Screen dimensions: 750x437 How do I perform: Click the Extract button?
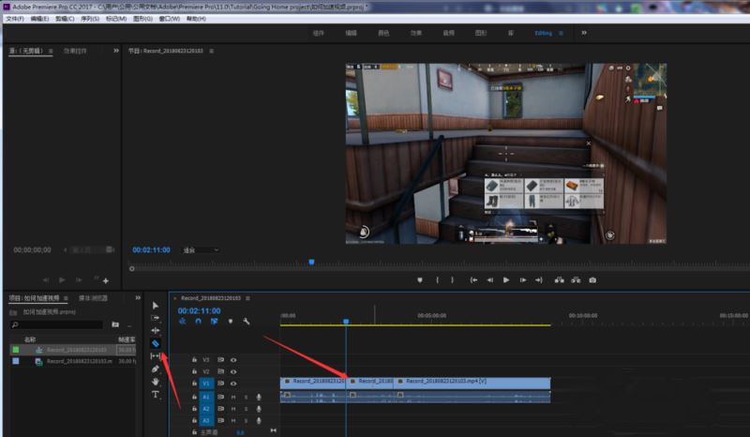point(576,280)
